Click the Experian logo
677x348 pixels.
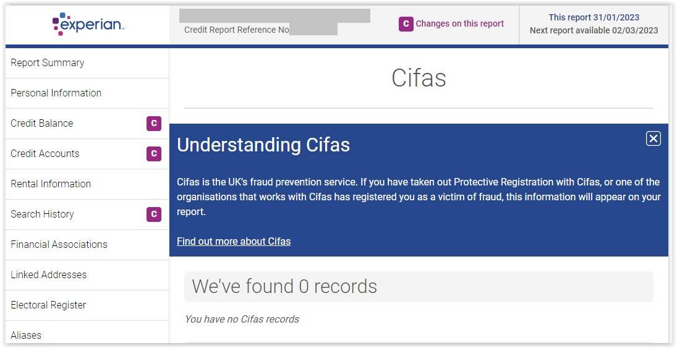[x=88, y=24]
